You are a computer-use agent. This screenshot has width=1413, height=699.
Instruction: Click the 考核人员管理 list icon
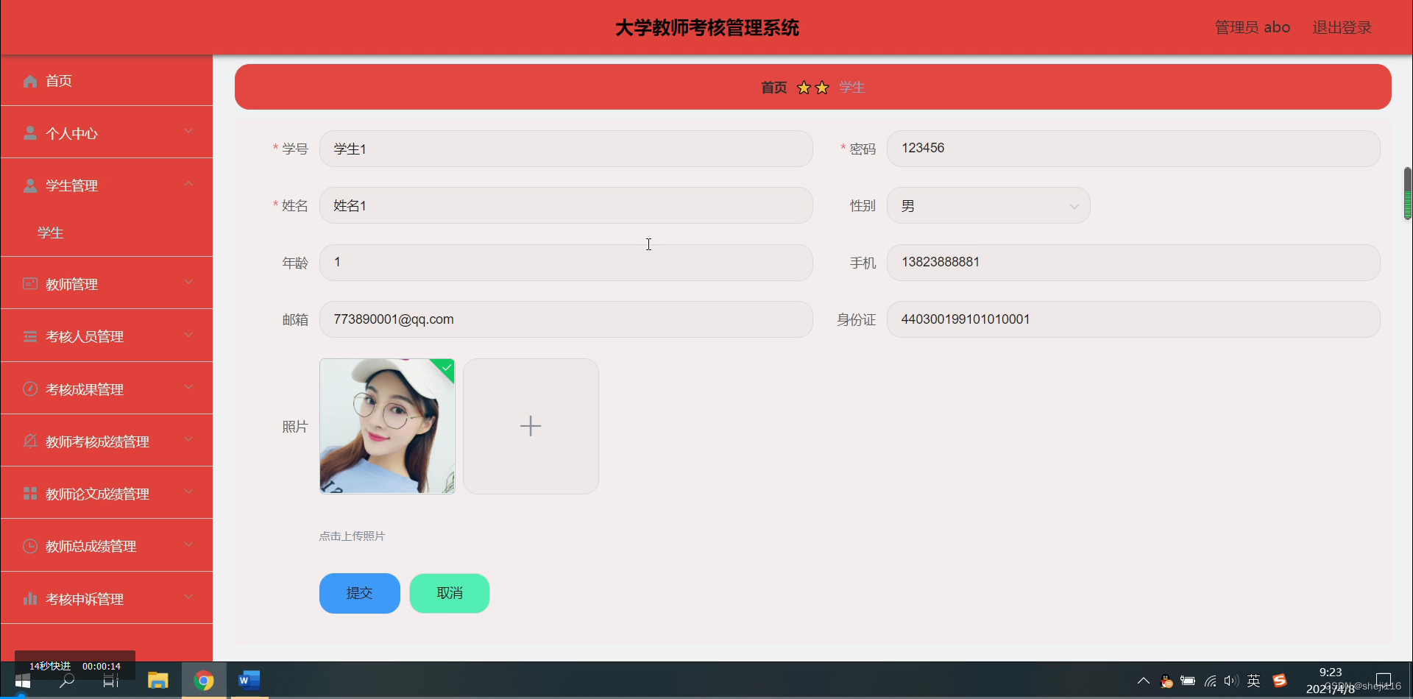tap(29, 336)
